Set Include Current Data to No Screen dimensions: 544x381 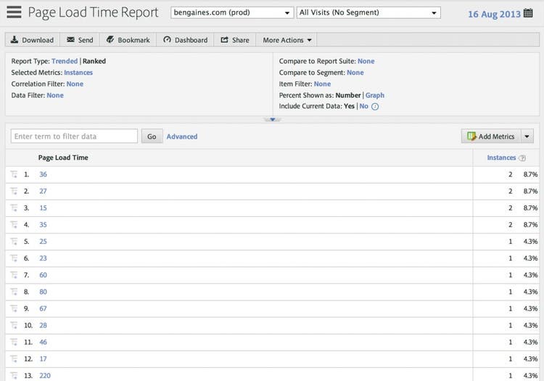click(364, 107)
